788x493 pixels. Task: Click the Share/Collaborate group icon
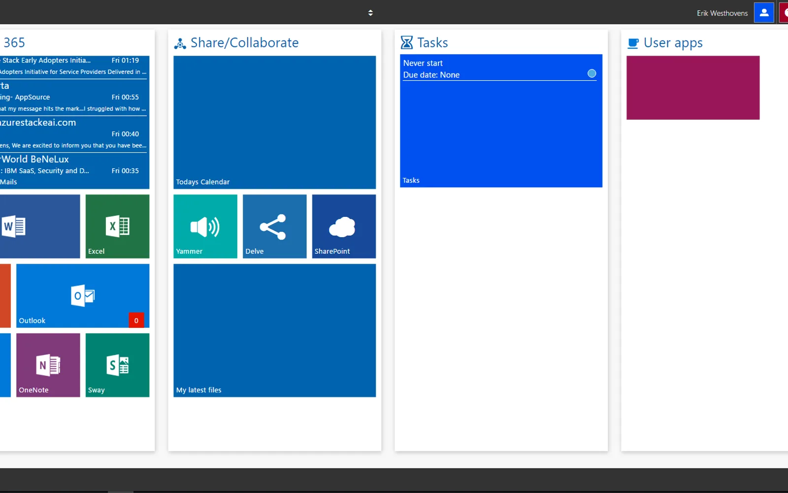point(180,43)
